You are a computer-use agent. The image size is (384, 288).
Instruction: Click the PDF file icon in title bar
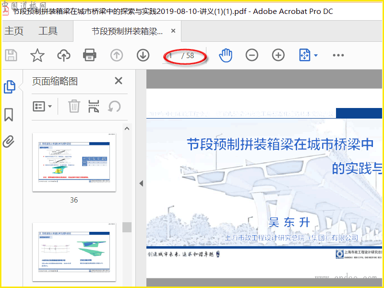coord(5,11)
